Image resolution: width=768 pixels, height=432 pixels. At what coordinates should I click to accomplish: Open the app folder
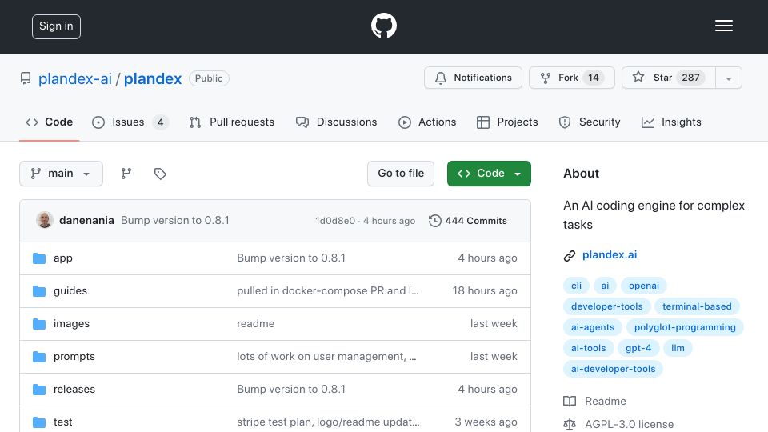[63, 258]
